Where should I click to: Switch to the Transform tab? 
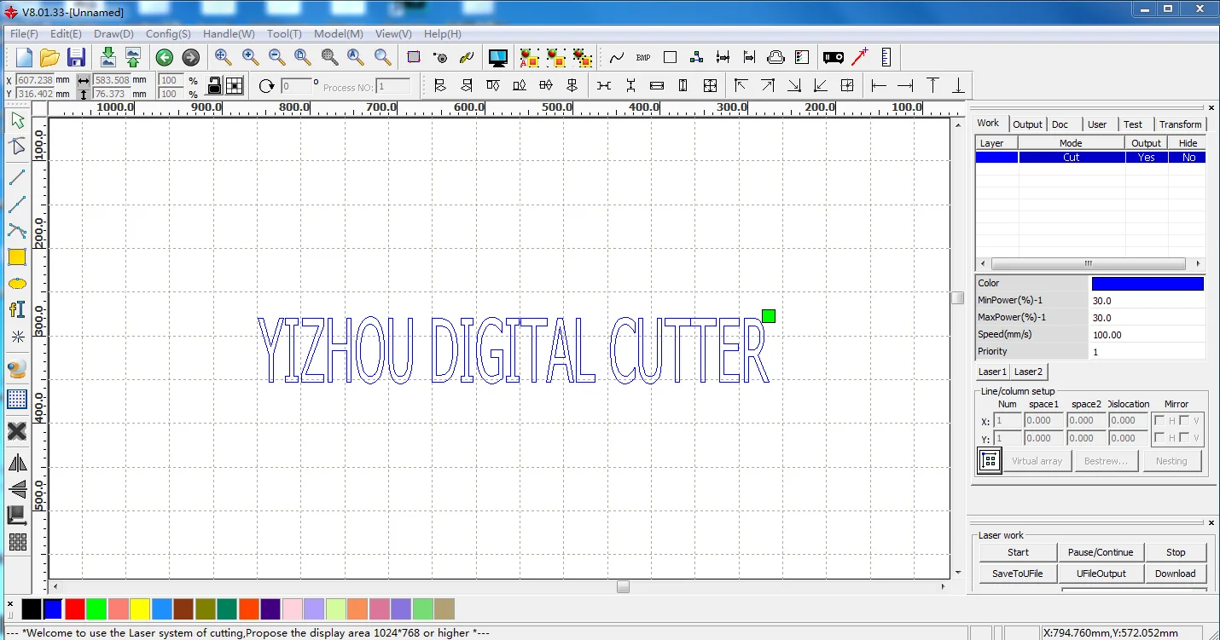click(x=1180, y=124)
